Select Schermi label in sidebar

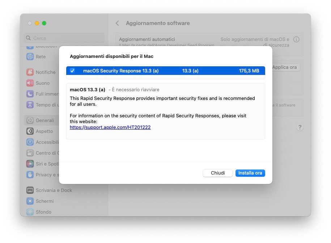point(45,201)
